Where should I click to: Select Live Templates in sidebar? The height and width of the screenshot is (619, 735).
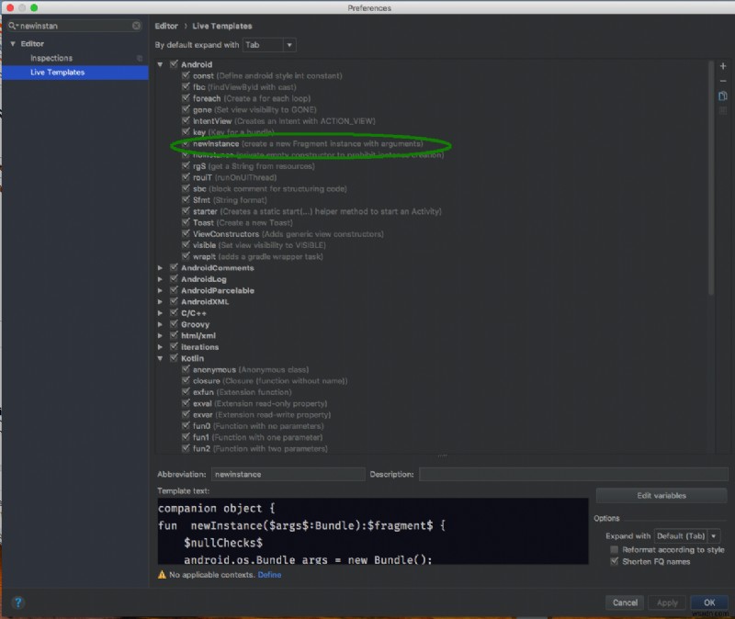pos(57,72)
